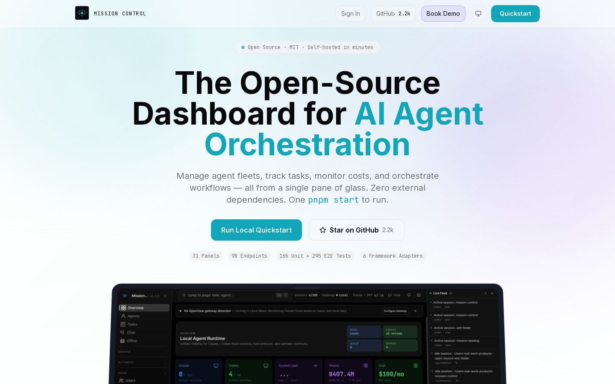Select the Office calendar sidebar item
615x384 pixels.
click(x=132, y=341)
